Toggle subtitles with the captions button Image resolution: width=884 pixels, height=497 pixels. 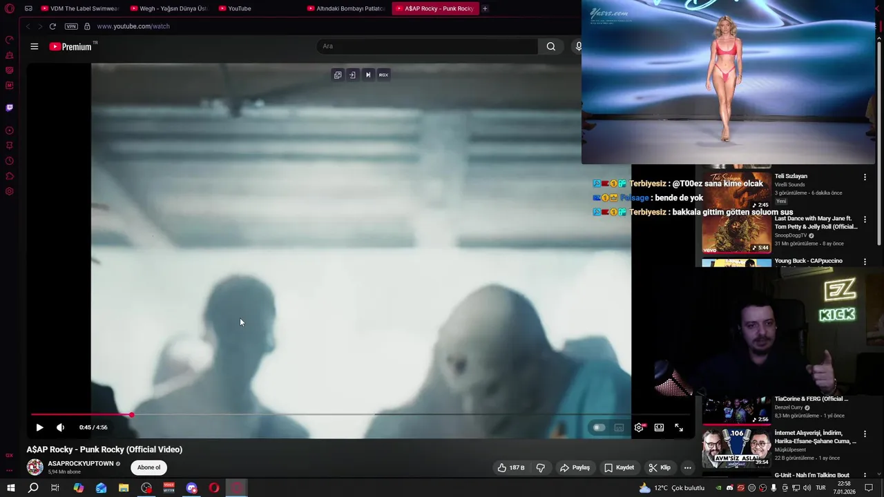pos(619,427)
